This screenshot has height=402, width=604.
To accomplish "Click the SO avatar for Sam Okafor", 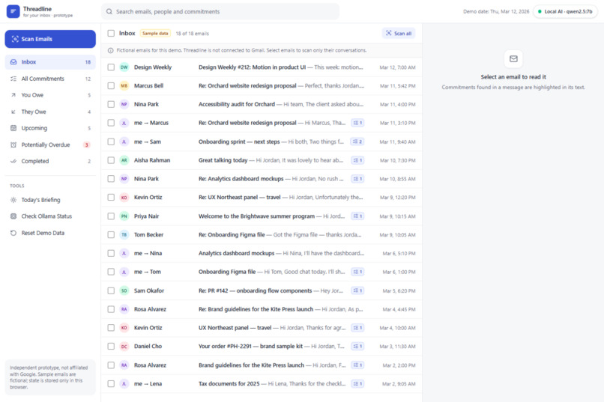I will (x=124, y=290).
